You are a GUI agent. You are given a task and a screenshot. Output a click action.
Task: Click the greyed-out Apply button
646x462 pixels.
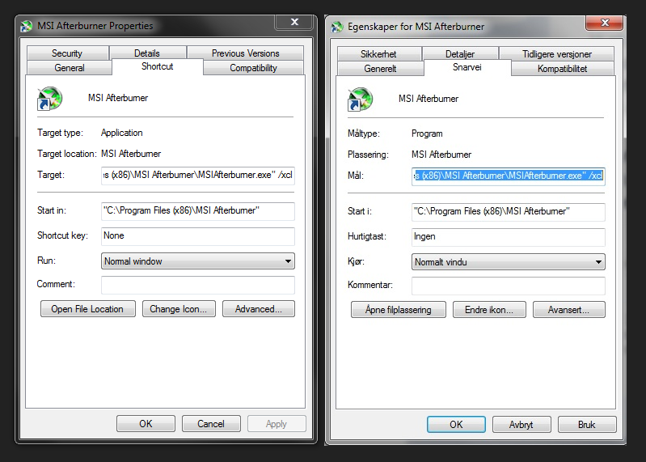tap(277, 424)
